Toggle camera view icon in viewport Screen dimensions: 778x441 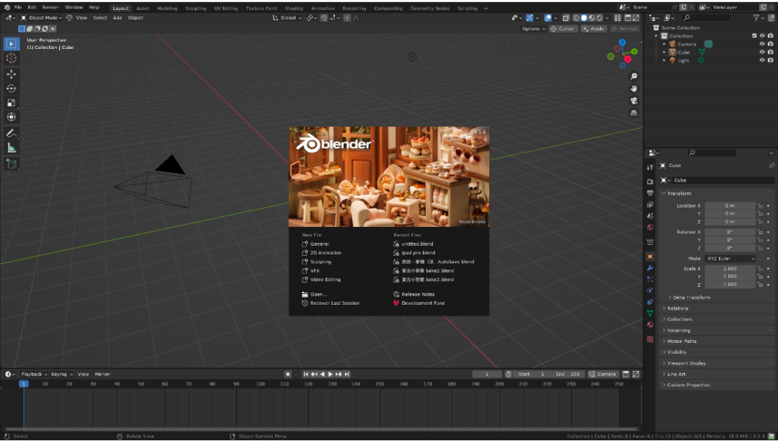click(634, 101)
